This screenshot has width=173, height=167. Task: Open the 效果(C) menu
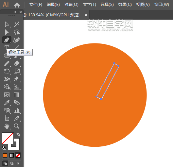pyautogui.click(x=125, y=5)
